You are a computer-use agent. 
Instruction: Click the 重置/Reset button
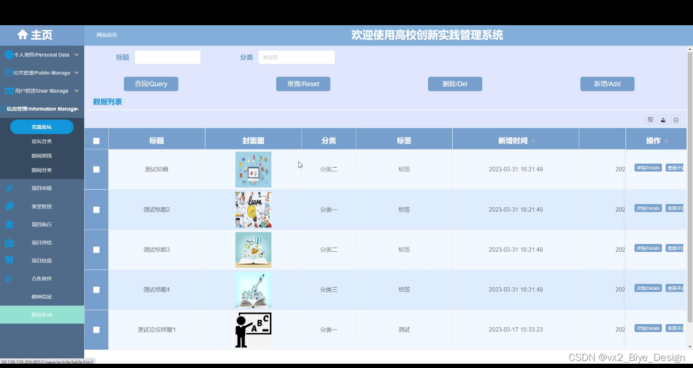(x=303, y=84)
